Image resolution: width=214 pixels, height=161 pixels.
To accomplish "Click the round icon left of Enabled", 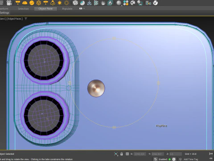I will [156, 159].
